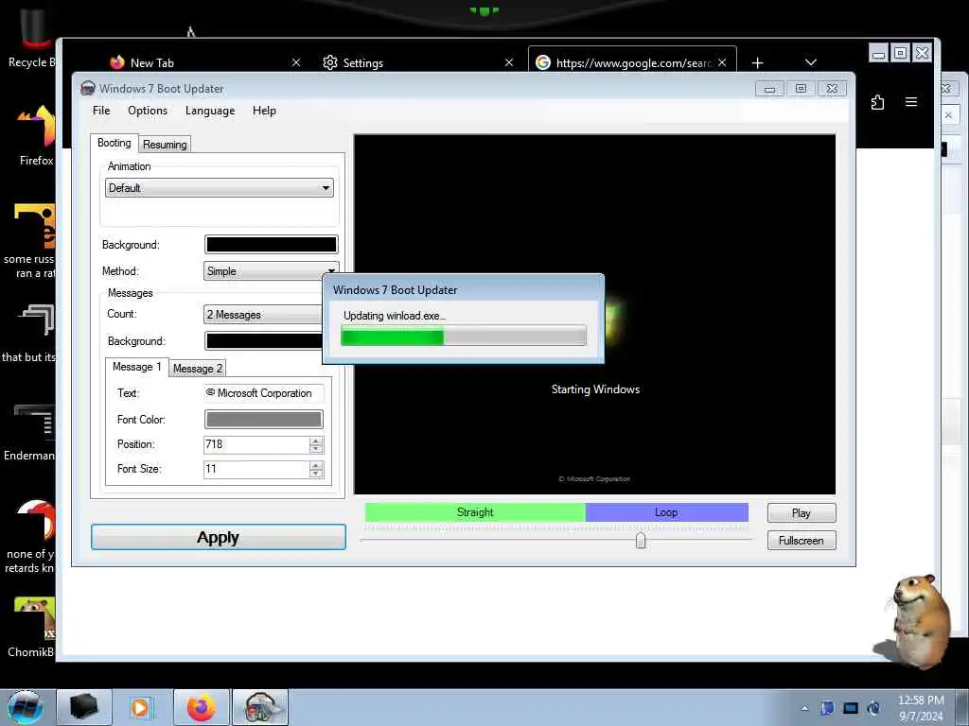Click the Apply button

[x=219, y=537]
